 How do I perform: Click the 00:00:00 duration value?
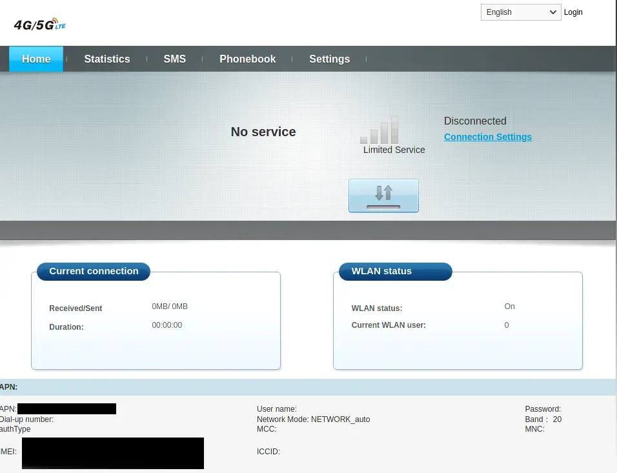[x=167, y=325]
